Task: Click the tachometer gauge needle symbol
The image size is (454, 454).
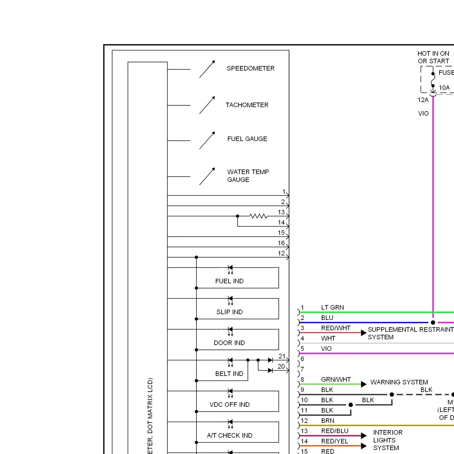Action: point(207,105)
